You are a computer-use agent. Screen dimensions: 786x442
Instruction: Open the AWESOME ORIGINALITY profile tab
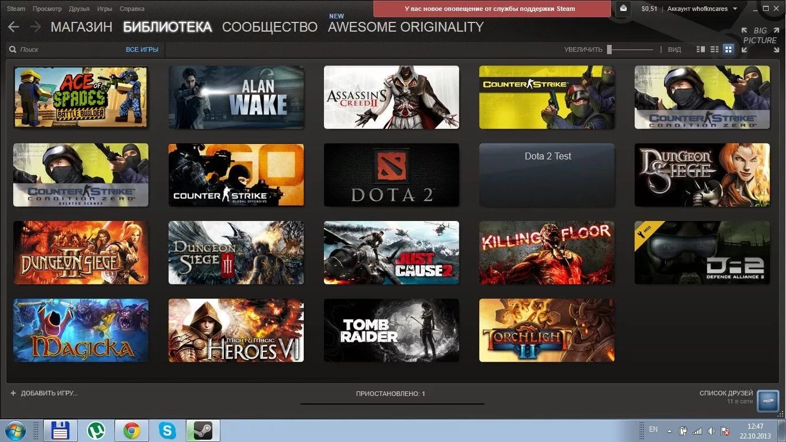point(406,27)
